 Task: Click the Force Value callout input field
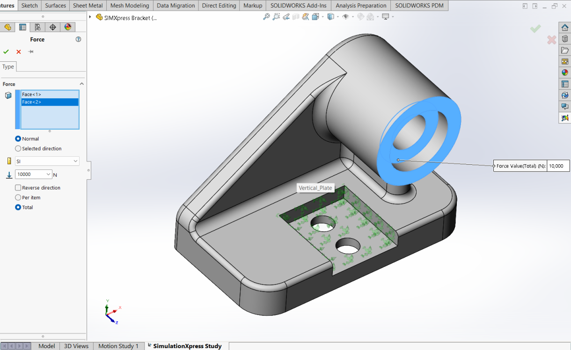558,166
